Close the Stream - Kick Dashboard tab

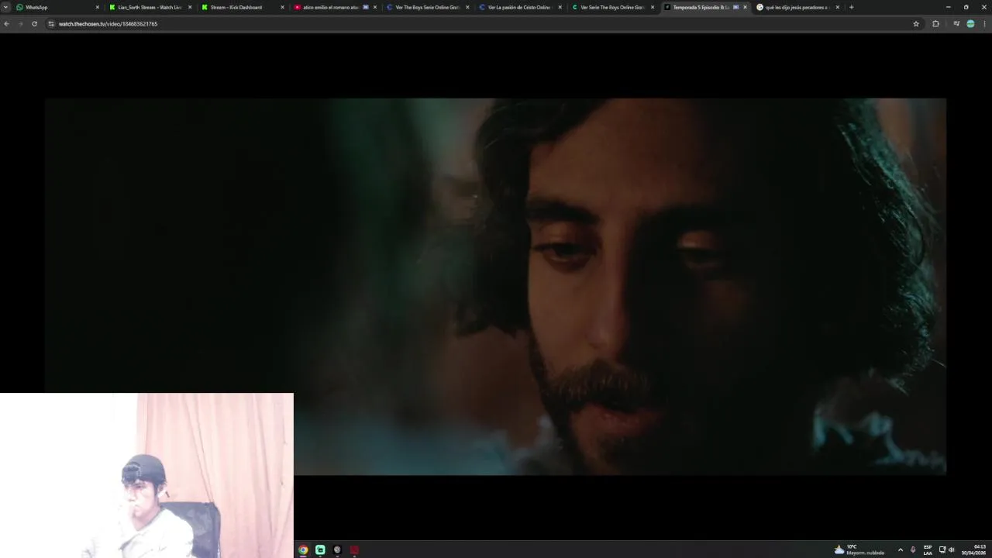(282, 7)
